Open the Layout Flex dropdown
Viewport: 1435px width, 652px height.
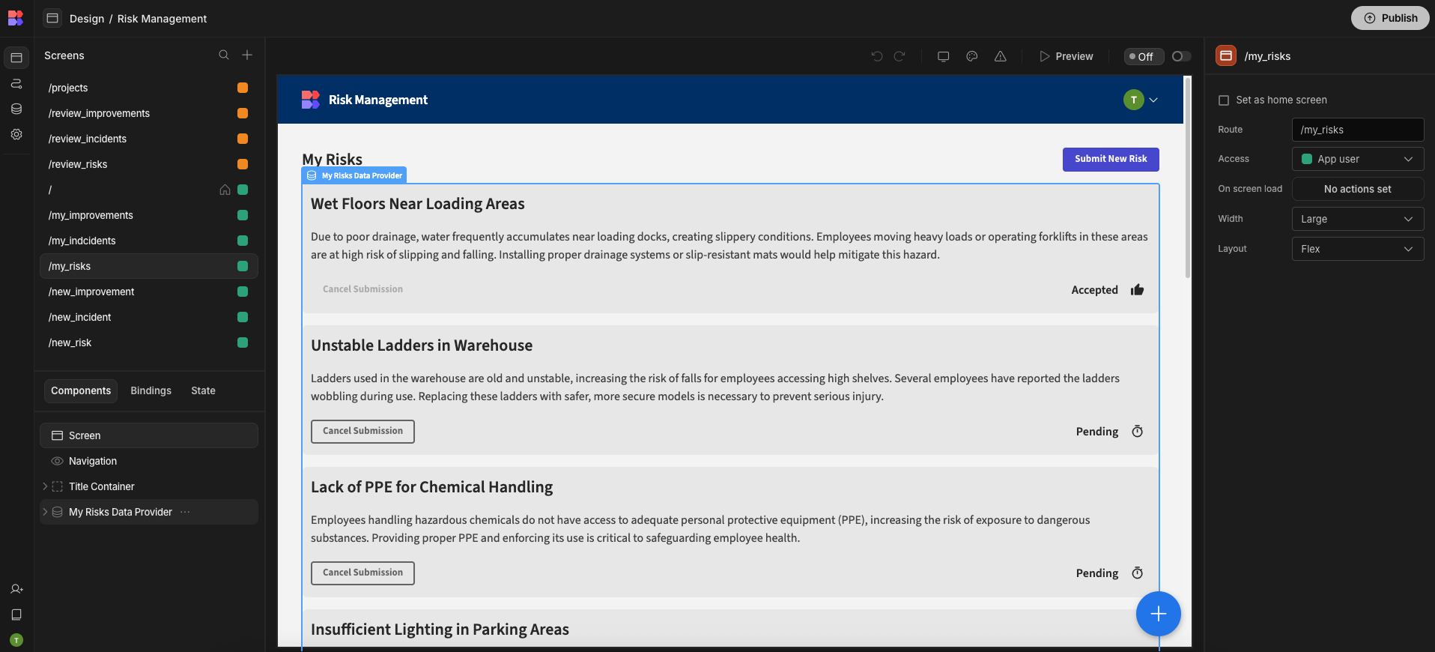[x=1358, y=249]
